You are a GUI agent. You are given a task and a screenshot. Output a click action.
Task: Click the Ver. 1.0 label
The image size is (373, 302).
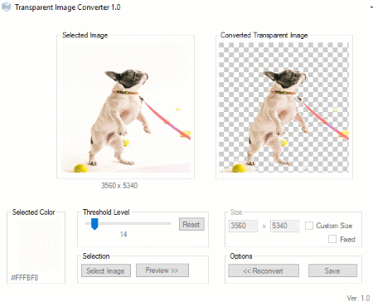coord(358,298)
